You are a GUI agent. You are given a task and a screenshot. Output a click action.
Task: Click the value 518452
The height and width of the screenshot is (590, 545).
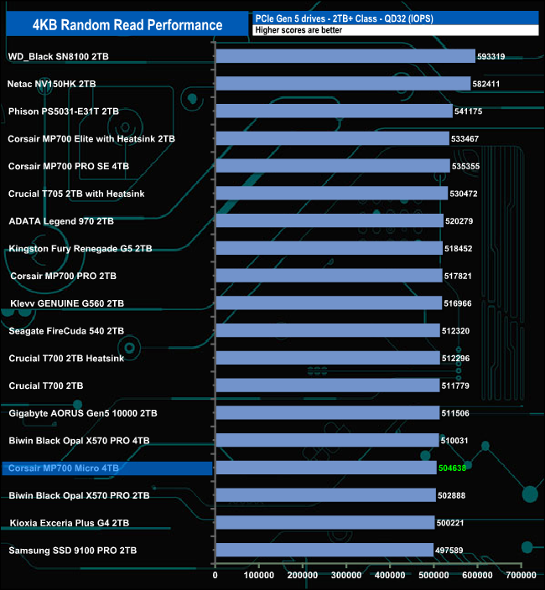pos(458,249)
